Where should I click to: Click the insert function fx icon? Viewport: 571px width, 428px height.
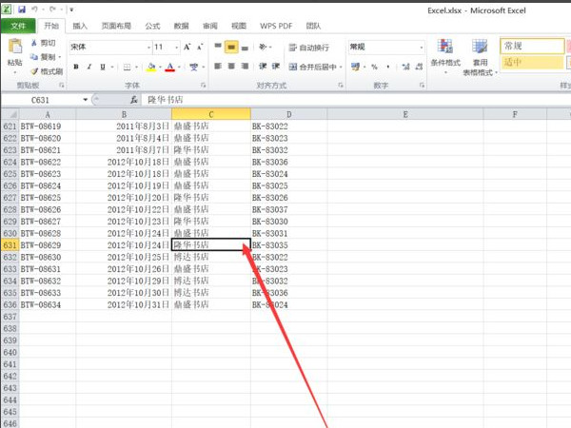point(133,100)
